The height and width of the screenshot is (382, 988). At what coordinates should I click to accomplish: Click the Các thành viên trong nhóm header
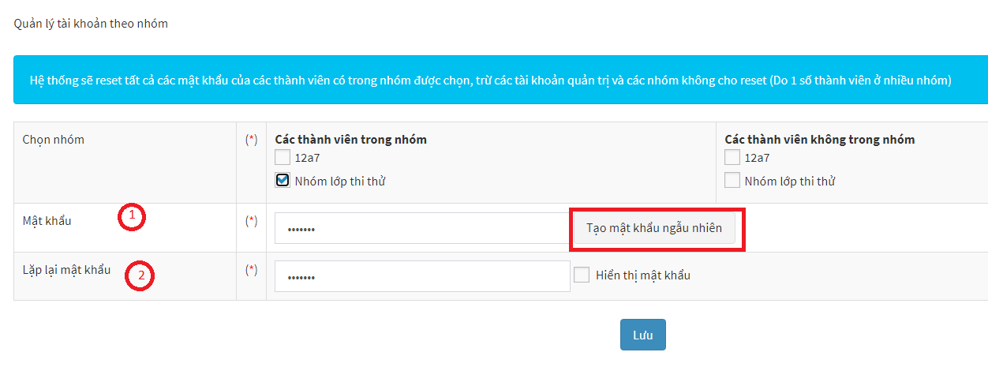pos(351,140)
